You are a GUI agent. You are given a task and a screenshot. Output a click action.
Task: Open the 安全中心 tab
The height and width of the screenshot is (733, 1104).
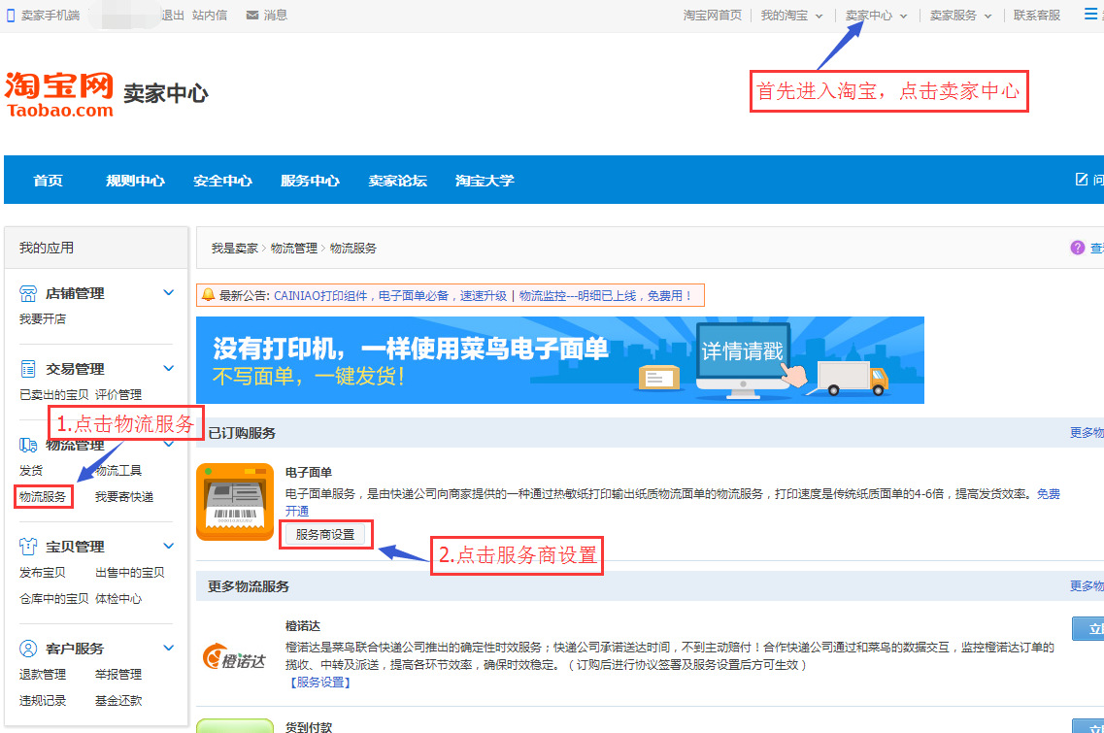(222, 181)
